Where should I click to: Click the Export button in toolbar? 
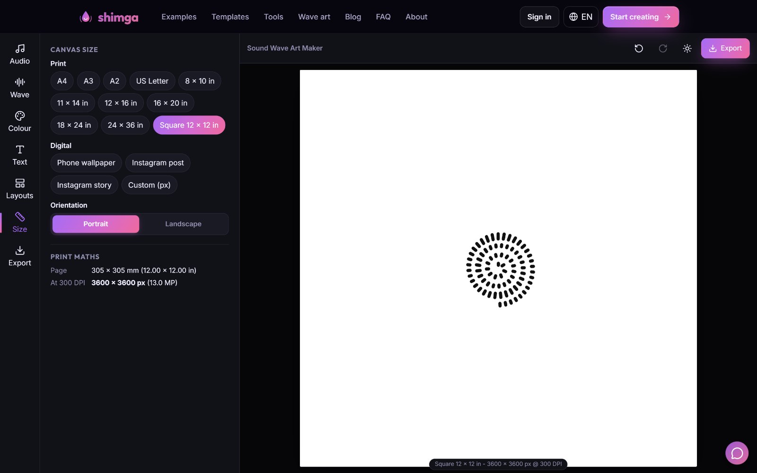click(725, 48)
